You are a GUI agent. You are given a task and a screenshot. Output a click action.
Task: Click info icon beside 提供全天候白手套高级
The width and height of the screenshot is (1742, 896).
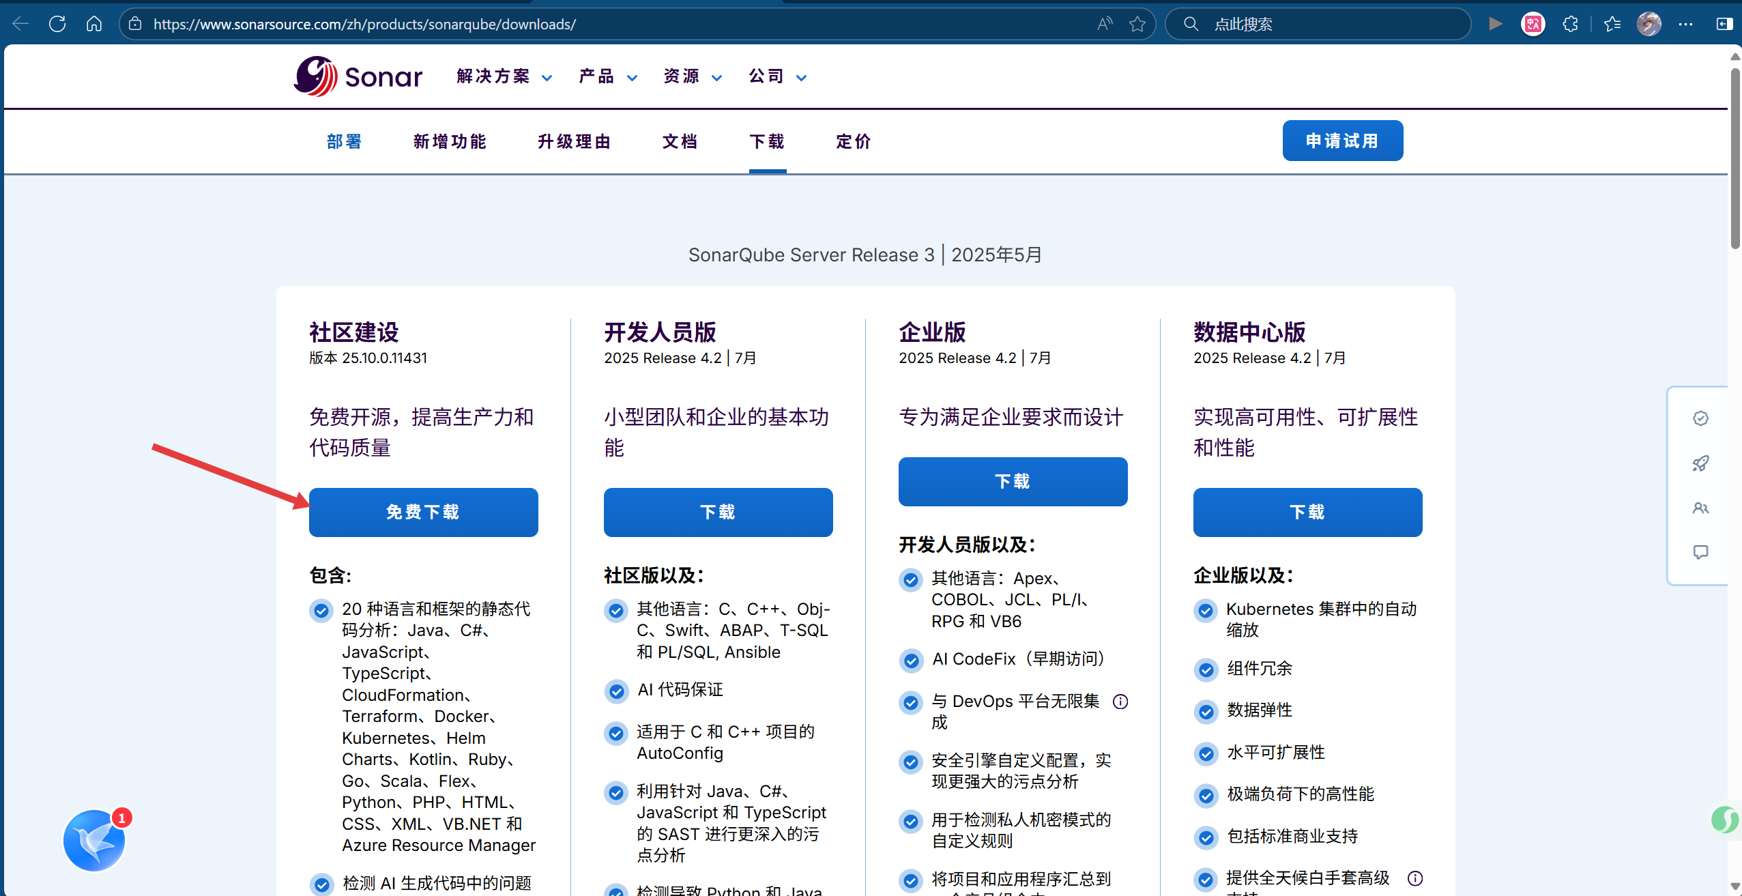coord(1415,878)
